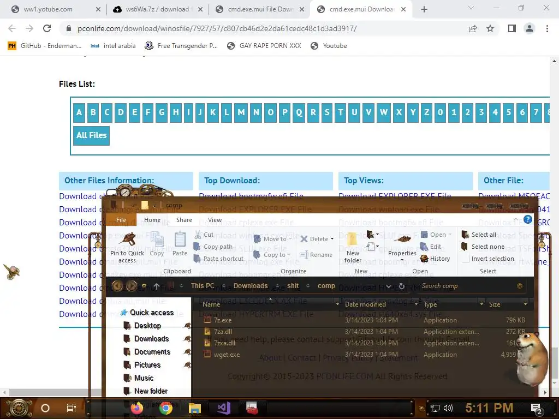Viewport: 559px width, 419px height.
Task: Expand the Move to dropdown
Action: [x=290, y=239]
